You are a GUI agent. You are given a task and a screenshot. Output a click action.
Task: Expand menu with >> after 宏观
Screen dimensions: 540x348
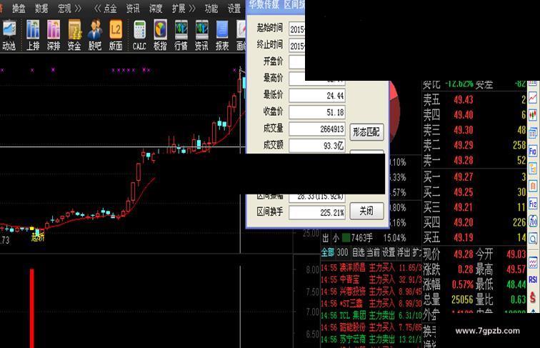coord(78,9)
